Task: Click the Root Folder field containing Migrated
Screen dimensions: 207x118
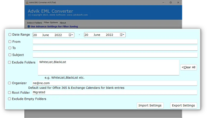Action: click(115, 92)
